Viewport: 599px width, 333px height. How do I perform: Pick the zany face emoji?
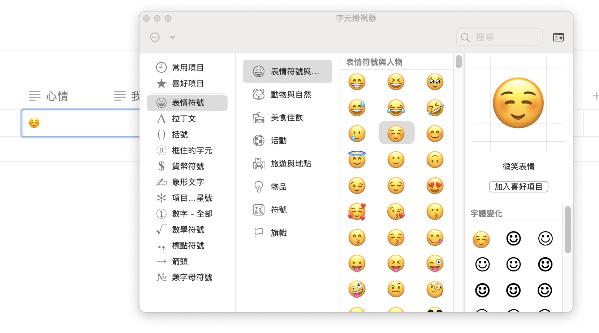[357, 290]
